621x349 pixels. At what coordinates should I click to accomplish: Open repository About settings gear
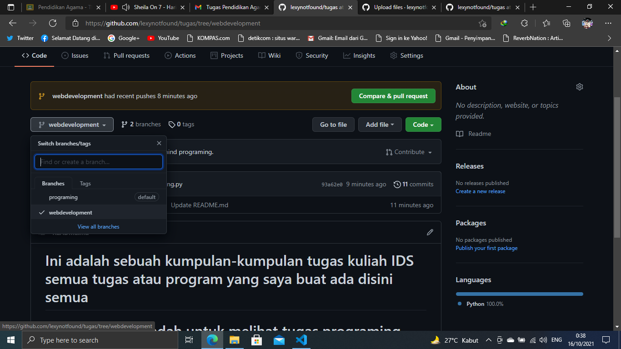click(579, 87)
